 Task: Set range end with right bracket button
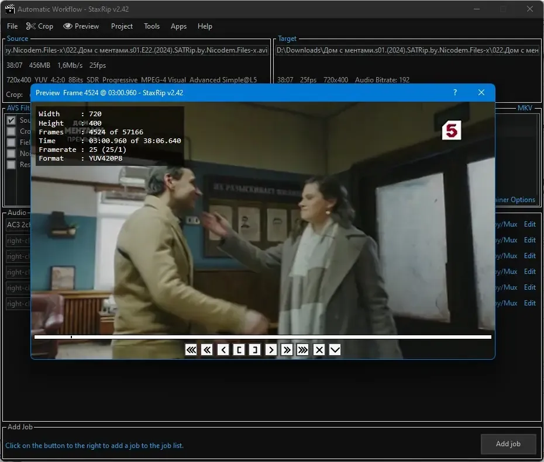click(255, 350)
